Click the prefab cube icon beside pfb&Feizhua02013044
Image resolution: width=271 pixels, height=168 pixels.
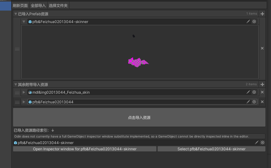coord(30,102)
